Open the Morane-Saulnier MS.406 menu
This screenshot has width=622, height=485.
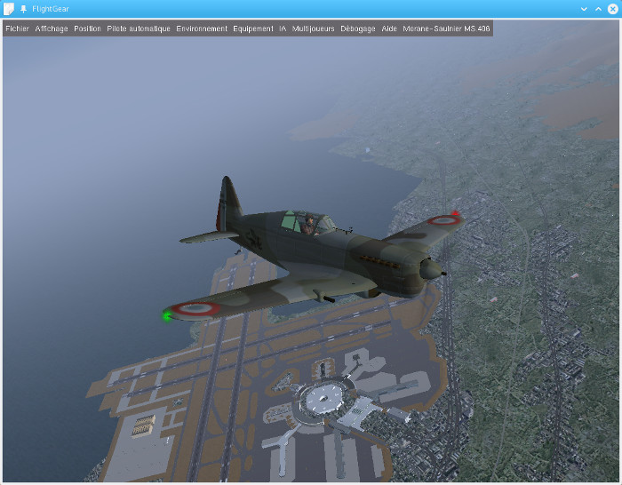pyautogui.click(x=446, y=28)
